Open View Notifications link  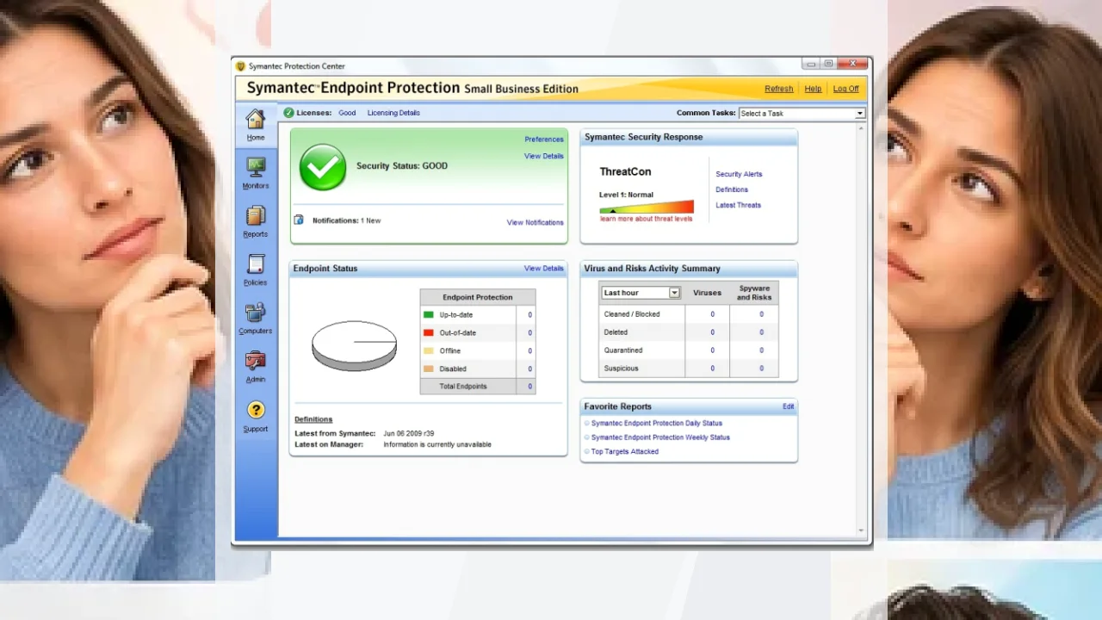536,222
